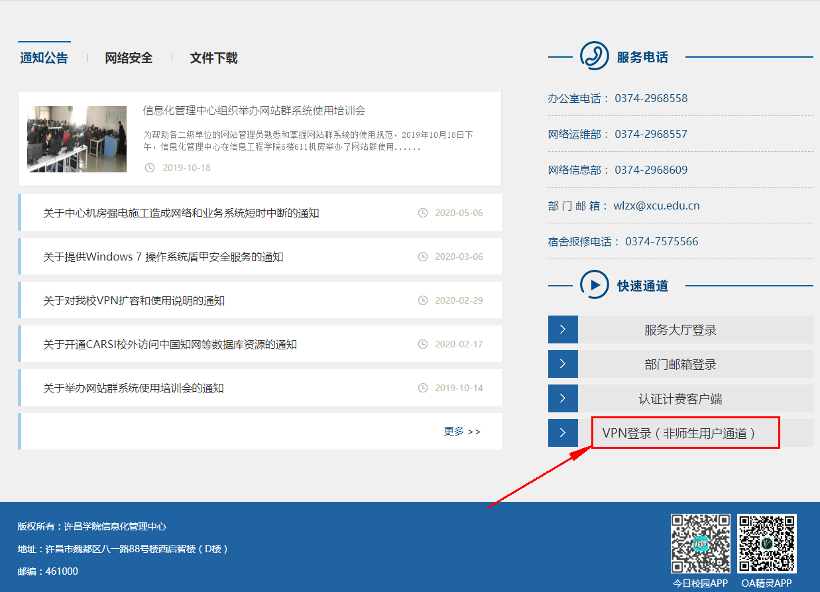Click the arrow icon next to VPN登录
Image resolution: width=820 pixels, height=592 pixels.
coord(563,433)
